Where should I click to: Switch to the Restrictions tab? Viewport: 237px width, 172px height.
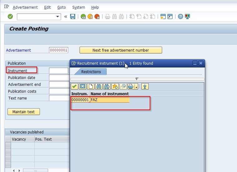click(x=91, y=72)
